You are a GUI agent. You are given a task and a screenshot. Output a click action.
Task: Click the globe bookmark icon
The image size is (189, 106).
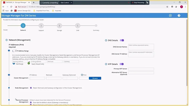point(12,10)
